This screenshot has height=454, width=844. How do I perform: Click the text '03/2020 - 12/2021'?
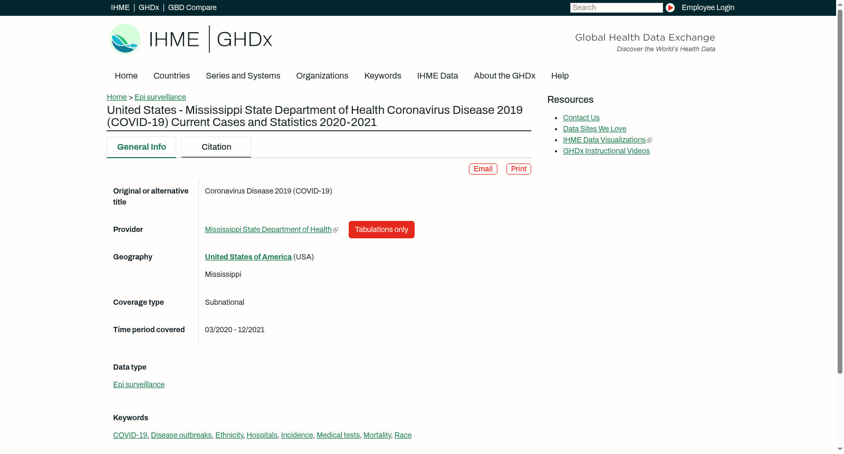[x=235, y=330]
